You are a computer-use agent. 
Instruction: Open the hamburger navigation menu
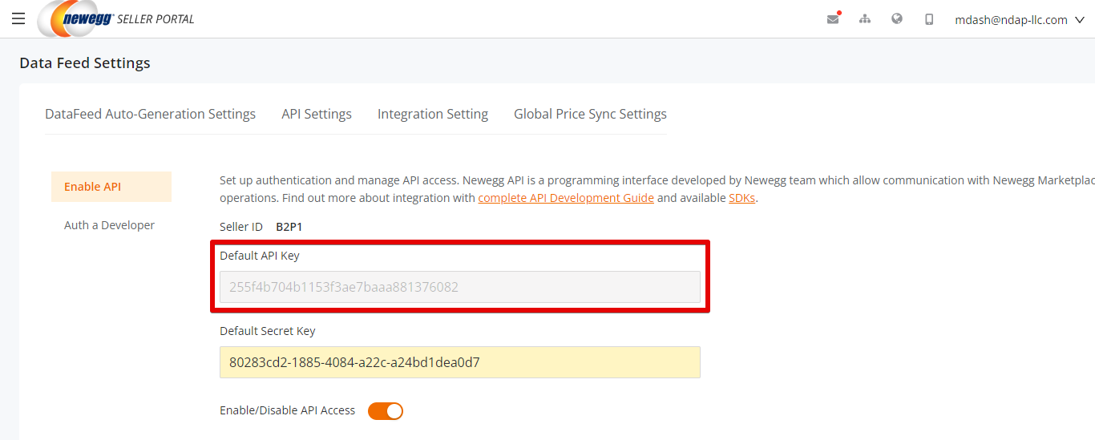pyautogui.click(x=18, y=18)
